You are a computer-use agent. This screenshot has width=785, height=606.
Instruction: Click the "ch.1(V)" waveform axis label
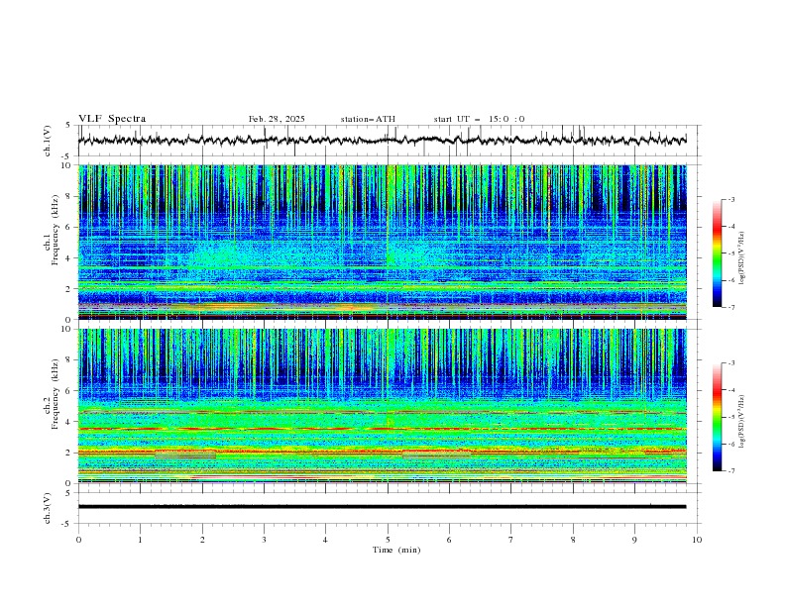pos(48,141)
